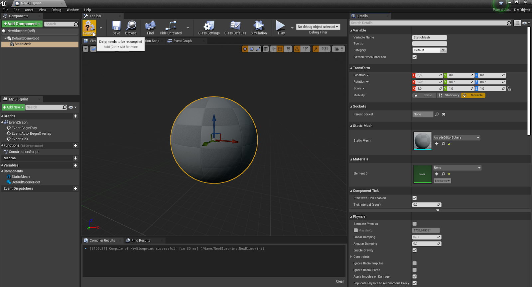532x287 pixels.
Task: Open the Location type dropdown arrow
Action: [368, 75]
